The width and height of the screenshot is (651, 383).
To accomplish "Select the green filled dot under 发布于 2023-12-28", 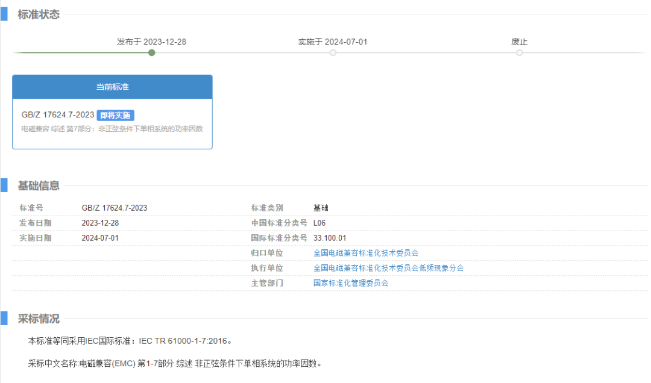I will (x=151, y=52).
